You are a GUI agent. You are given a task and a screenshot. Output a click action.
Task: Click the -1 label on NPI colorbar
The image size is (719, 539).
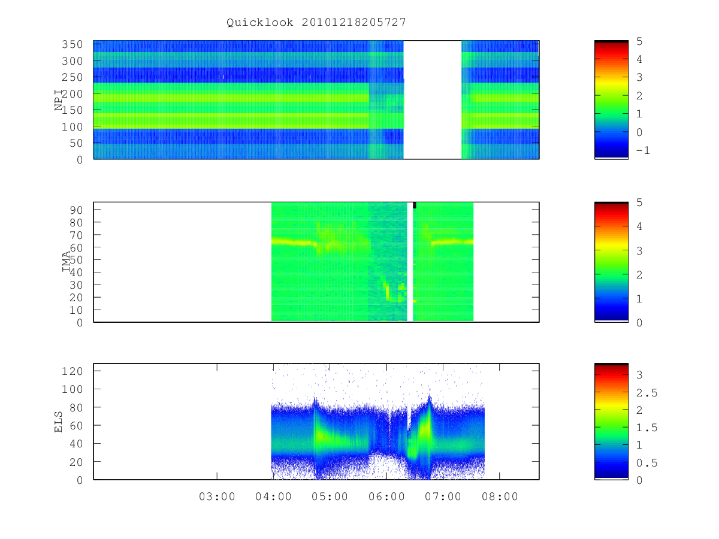tap(643, 150)
